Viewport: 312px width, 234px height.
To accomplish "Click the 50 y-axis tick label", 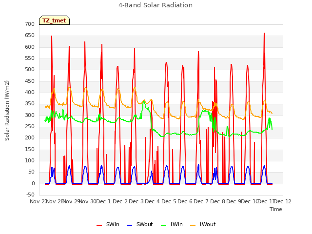I will tap(31, 172).
